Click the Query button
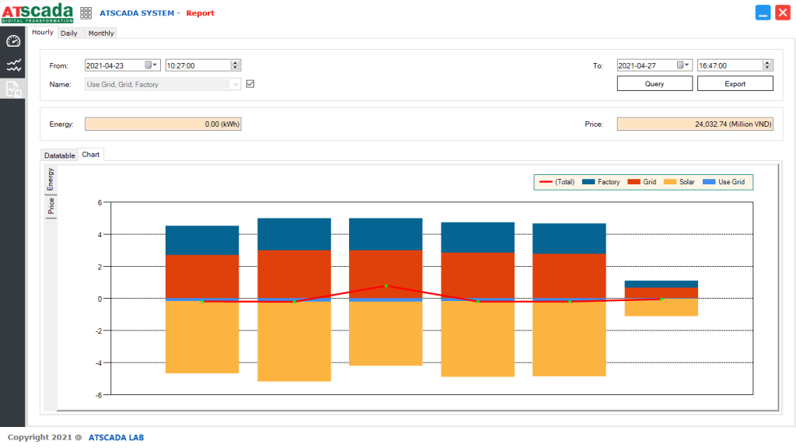Viewport: 796px width, 448px height. 654,83
